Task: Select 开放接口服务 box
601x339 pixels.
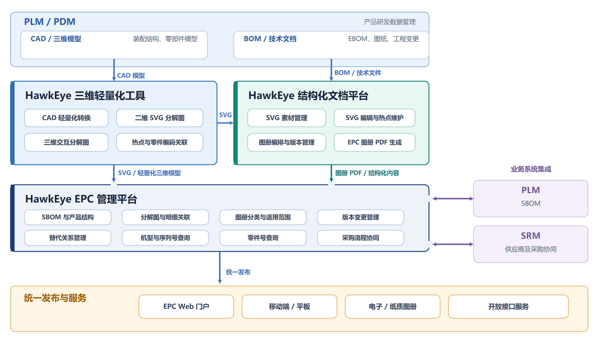Action: tap(508, 307)
